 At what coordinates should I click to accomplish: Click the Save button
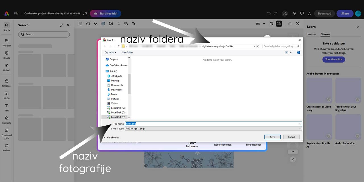pyautogui.click(x=272, y=137)
